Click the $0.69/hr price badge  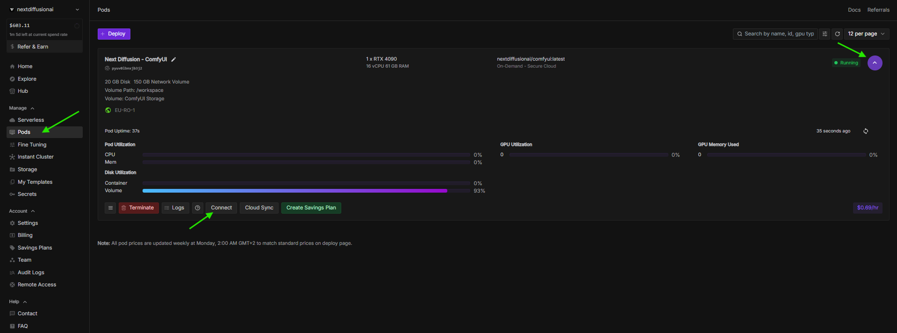pos(868,208)
